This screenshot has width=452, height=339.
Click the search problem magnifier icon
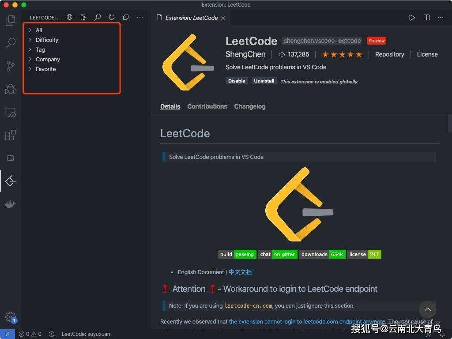(x=98, y=17)
